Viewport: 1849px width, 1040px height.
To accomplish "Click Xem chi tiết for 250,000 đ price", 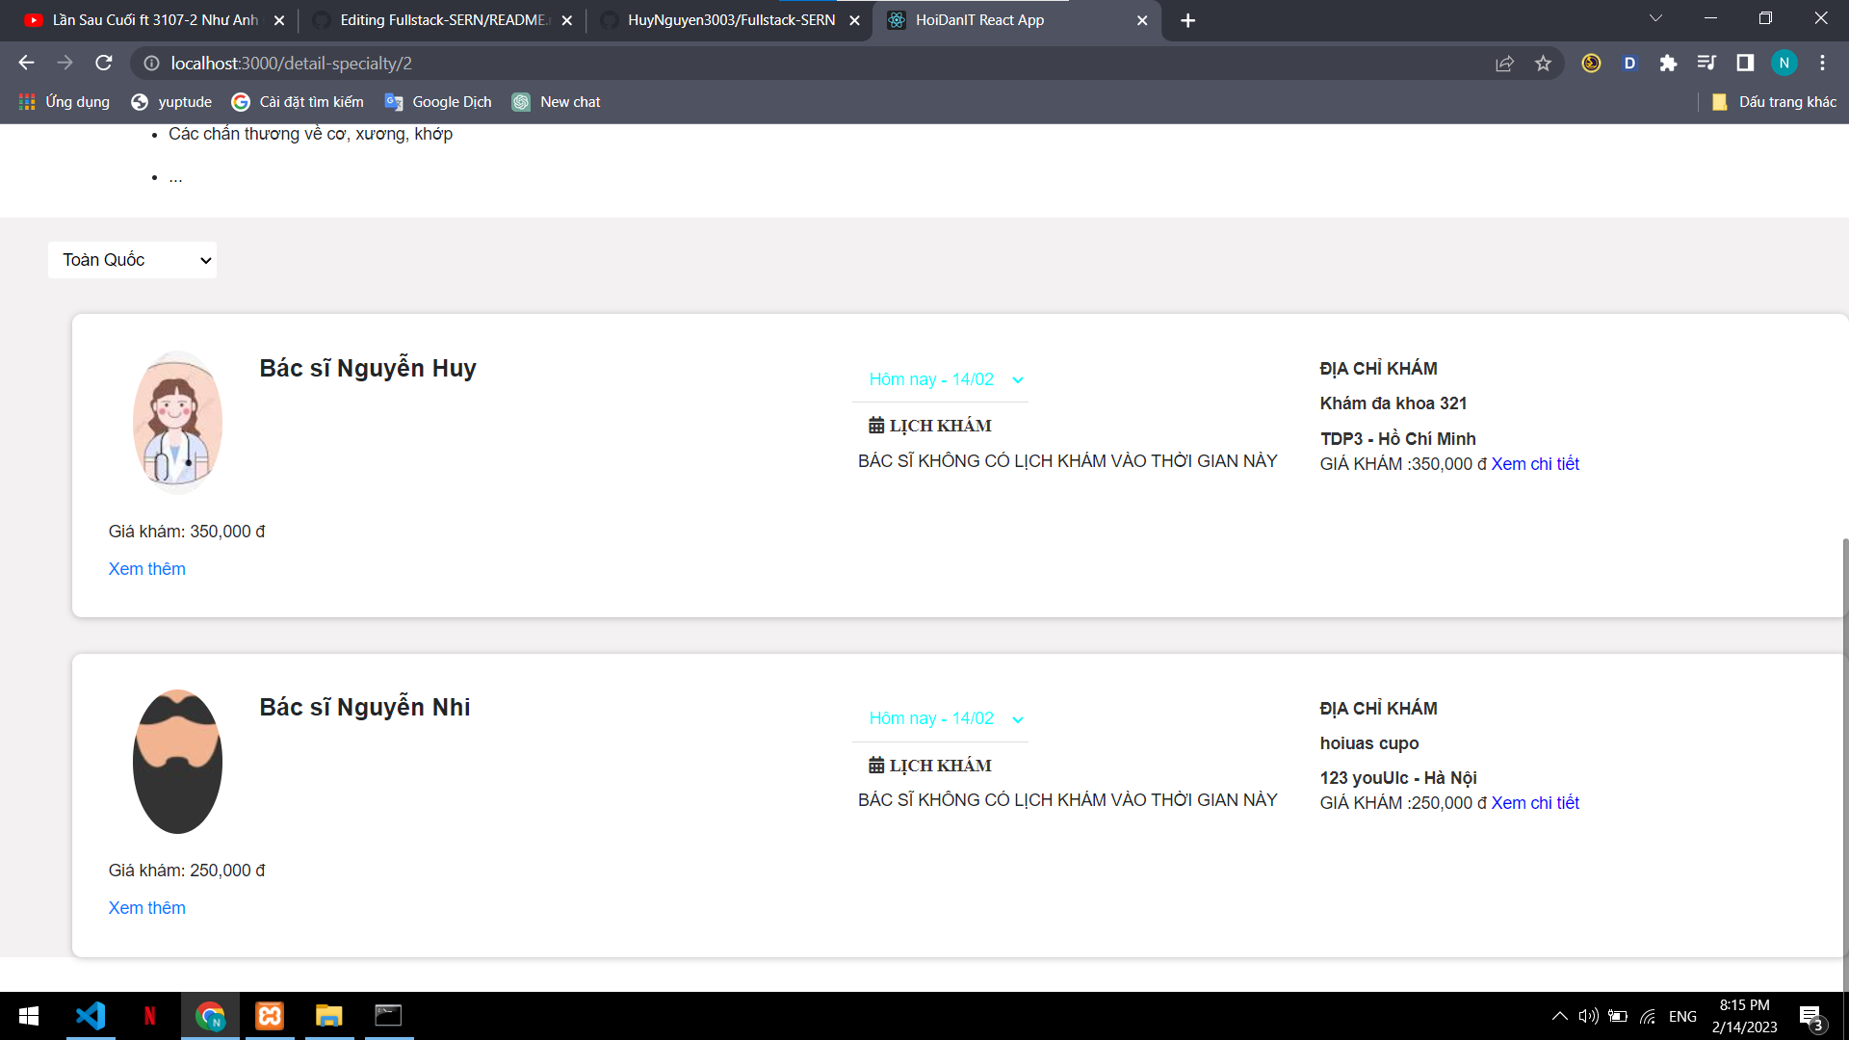I will [x=1535, y=803].
